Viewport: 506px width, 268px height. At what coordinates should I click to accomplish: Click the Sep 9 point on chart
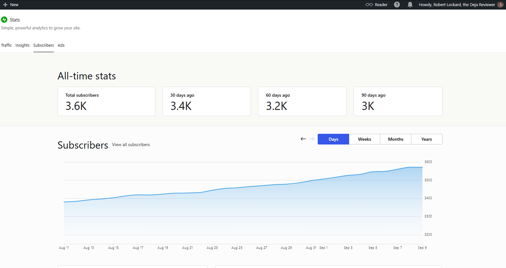[x=422, y=167]
